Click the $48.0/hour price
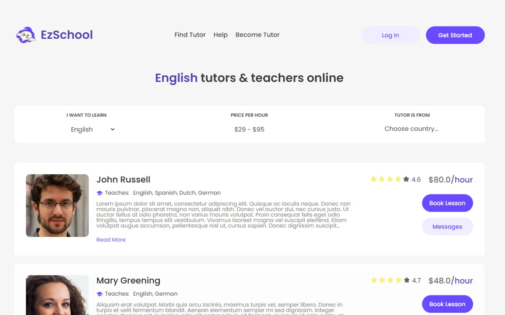The height and width of the screenshot is (315, 505). pyautogui.click(x=451, y=281)
